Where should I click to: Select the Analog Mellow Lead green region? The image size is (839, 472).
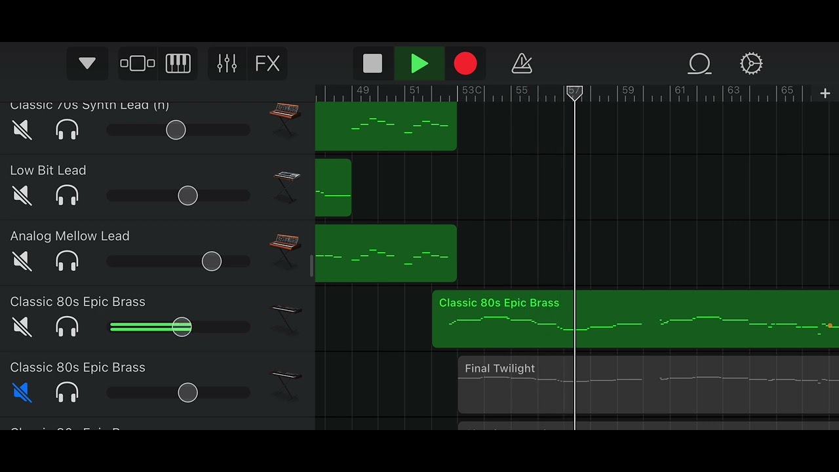point(386,253)
